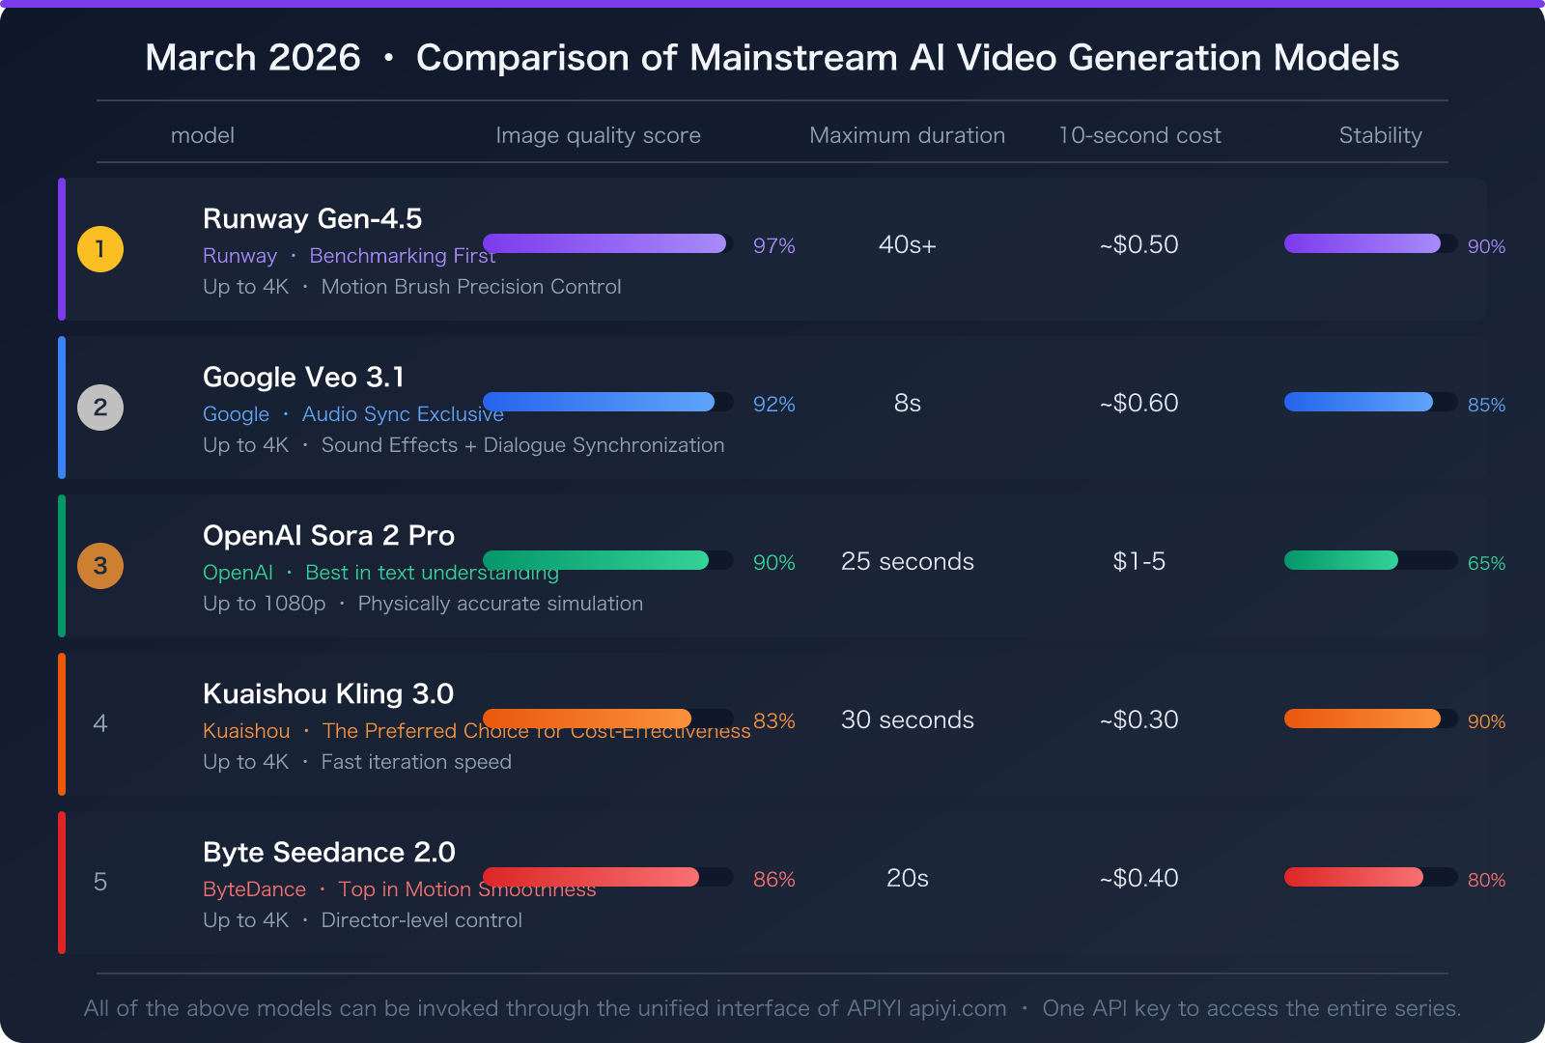
Task: Click the Audio Sync Exclusive label
Action: (x=403, y=414)
